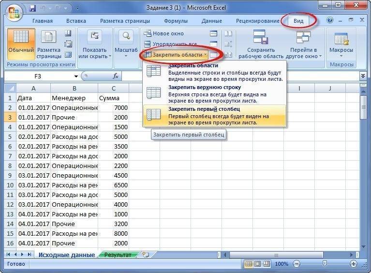Click Новое окно button
Viewport: 371px width, 273px height.
(164, 33)
